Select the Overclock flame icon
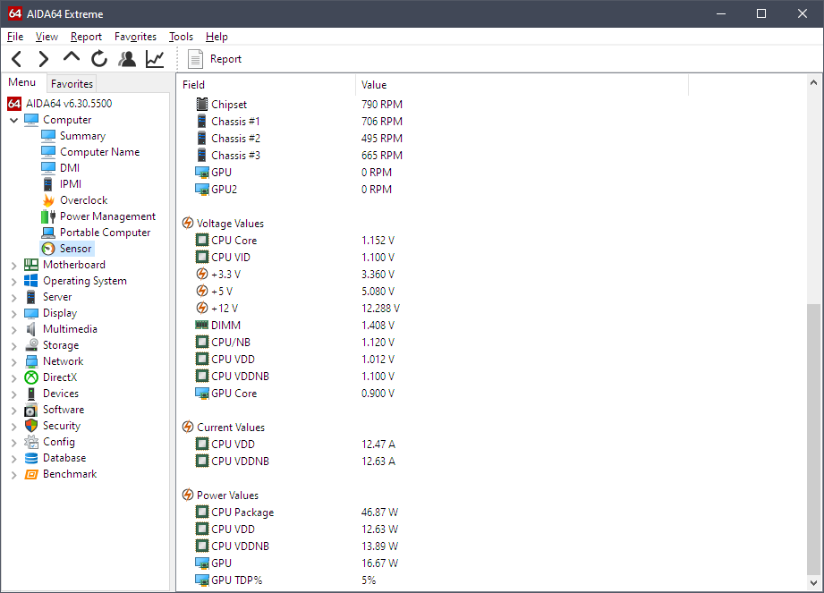 [x=48, y=200]
